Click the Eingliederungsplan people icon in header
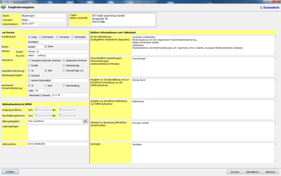 click(x=4, y=7)
